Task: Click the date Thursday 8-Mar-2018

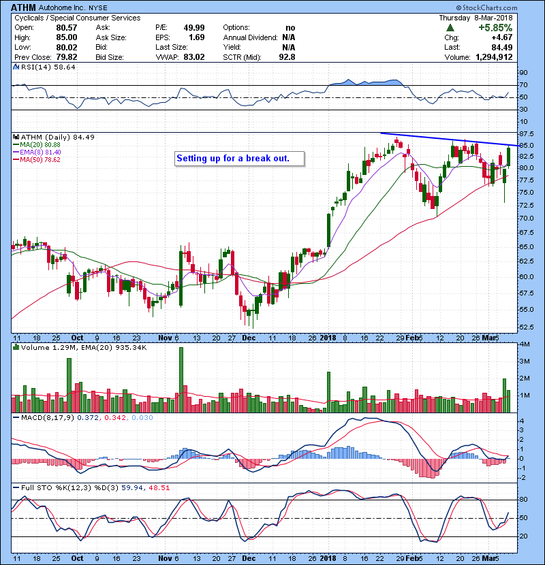Action: point(476,18)
